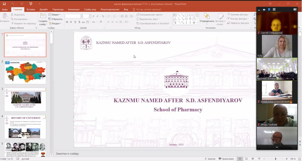Click the zoom in plus button

[x=287, y=159]
